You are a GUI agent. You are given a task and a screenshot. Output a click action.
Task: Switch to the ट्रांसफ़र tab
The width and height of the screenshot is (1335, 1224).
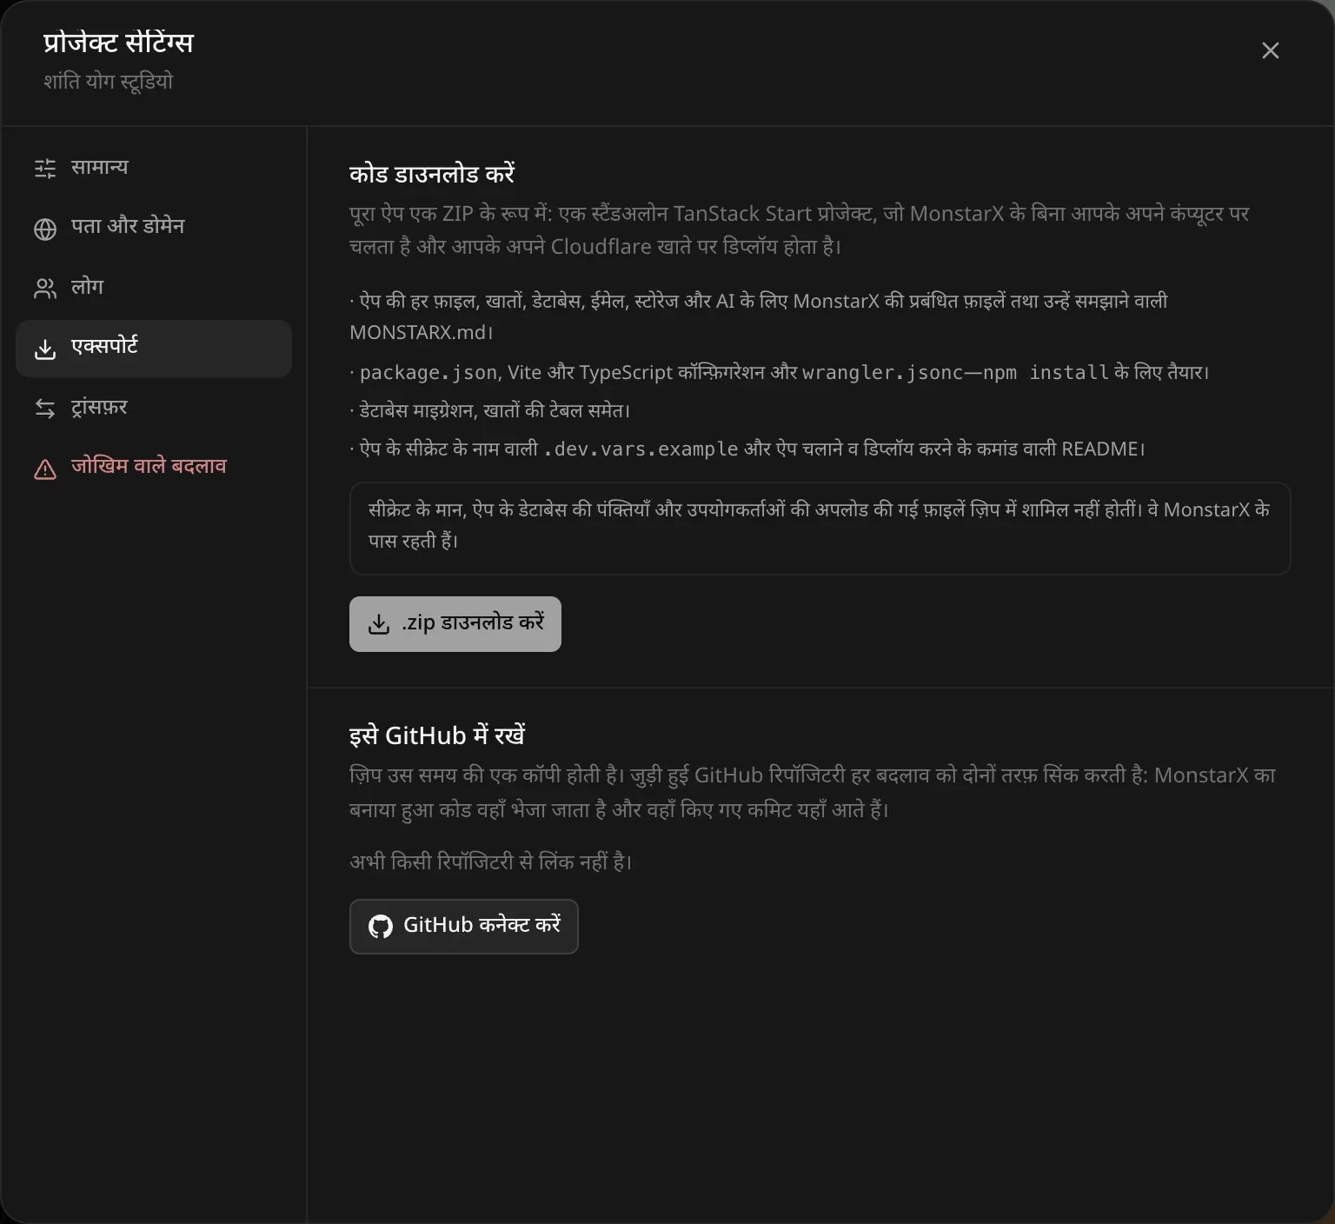tap(154, 408)
